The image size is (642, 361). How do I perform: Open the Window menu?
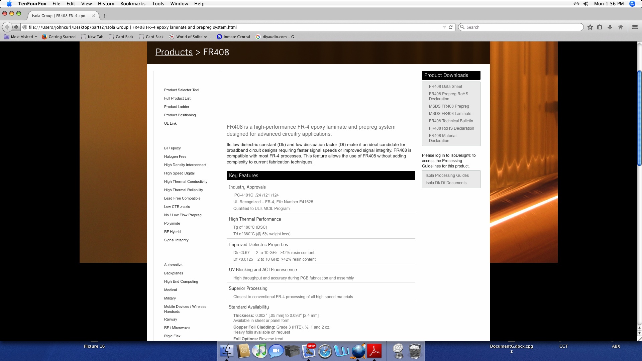click(179, 4)
